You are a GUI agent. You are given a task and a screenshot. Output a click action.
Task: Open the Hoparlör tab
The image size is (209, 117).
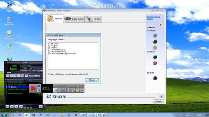[55, 19]
